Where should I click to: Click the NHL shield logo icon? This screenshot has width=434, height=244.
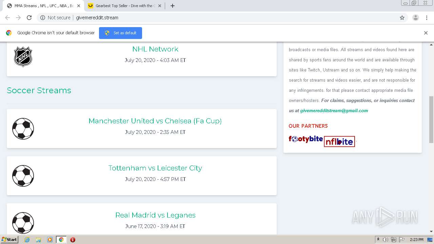(x=23, y=57)
